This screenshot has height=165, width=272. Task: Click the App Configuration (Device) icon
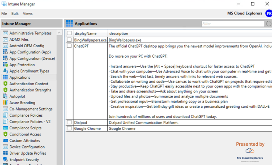click(x=5, y=58)
